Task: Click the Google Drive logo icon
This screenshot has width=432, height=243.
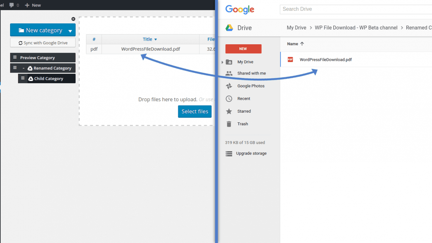Action: click(x=229, y=28)
